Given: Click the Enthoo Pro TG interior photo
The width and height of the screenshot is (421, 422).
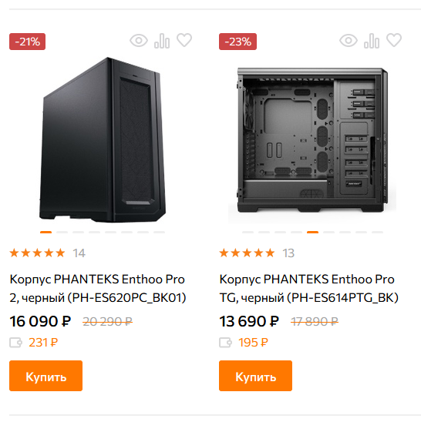Looking at the screenshot, I should tap(312, 140).
